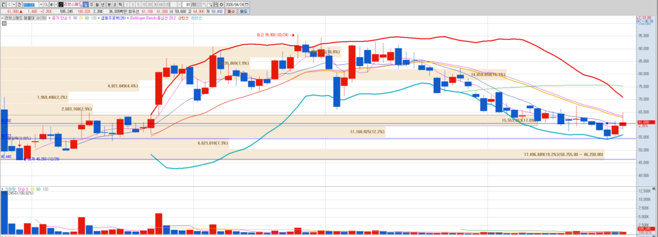The width and height of the screenshot is (658, 237).
Task: Click the chart layout icon at far left
Action: (4, 4)
